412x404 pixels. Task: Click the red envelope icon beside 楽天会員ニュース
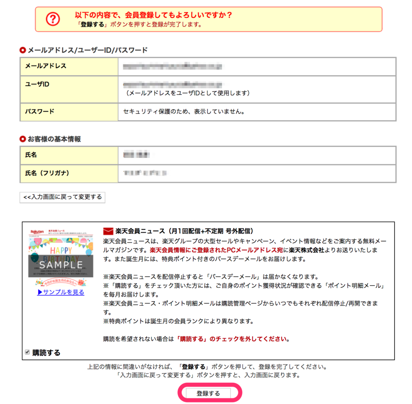point(108,231)
